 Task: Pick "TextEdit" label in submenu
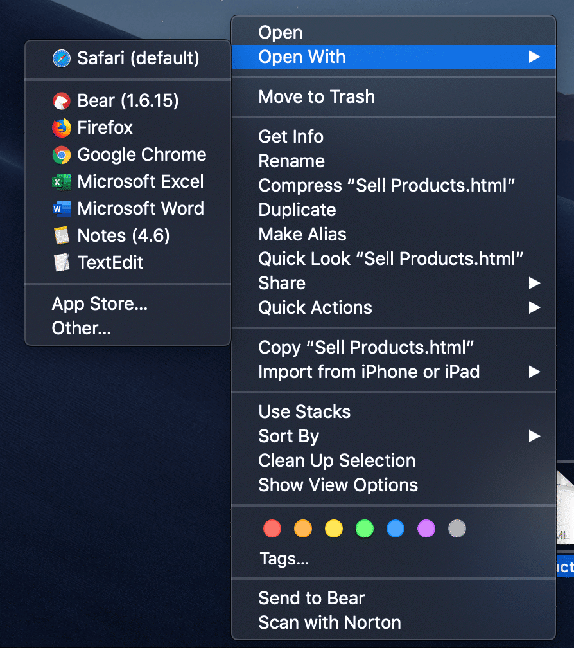pos(110,262)
